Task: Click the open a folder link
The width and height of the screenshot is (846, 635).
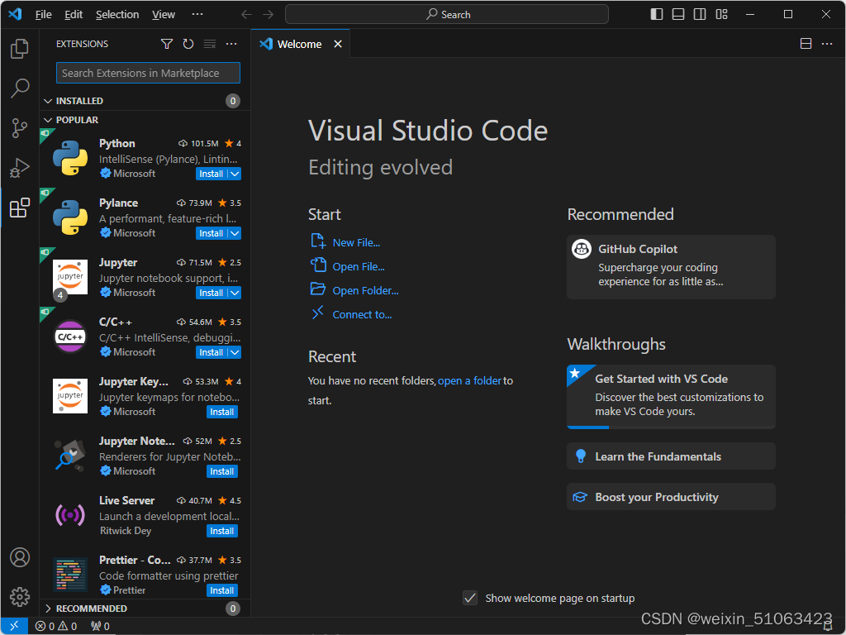Action: (x=471, y=380)
